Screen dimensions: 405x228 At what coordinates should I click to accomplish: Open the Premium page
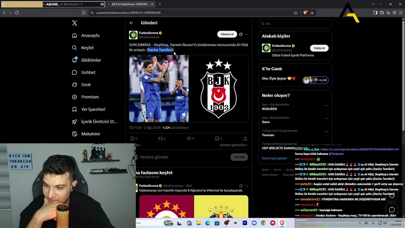point(85,97)
